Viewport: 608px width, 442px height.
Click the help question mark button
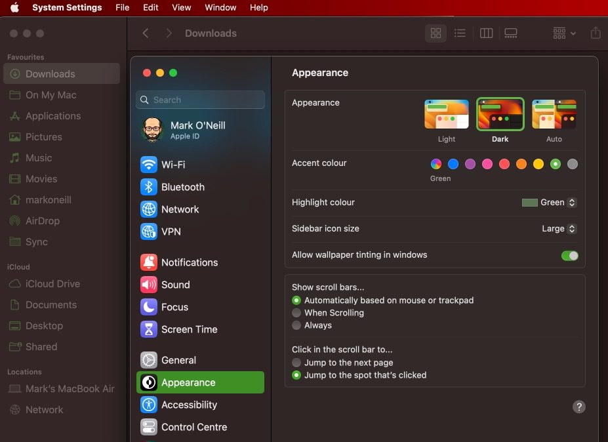578,407
